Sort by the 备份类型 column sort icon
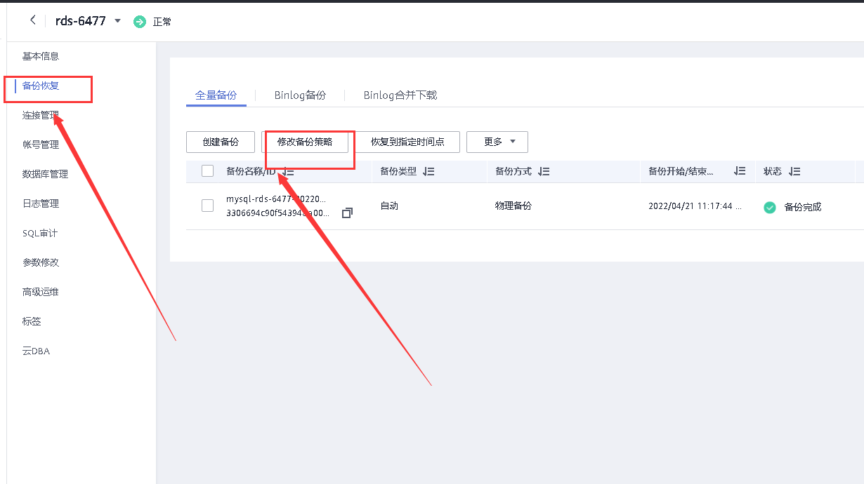The width and height of the screenshot is (864, 484). pyautogui.click(x=429, y=171)
